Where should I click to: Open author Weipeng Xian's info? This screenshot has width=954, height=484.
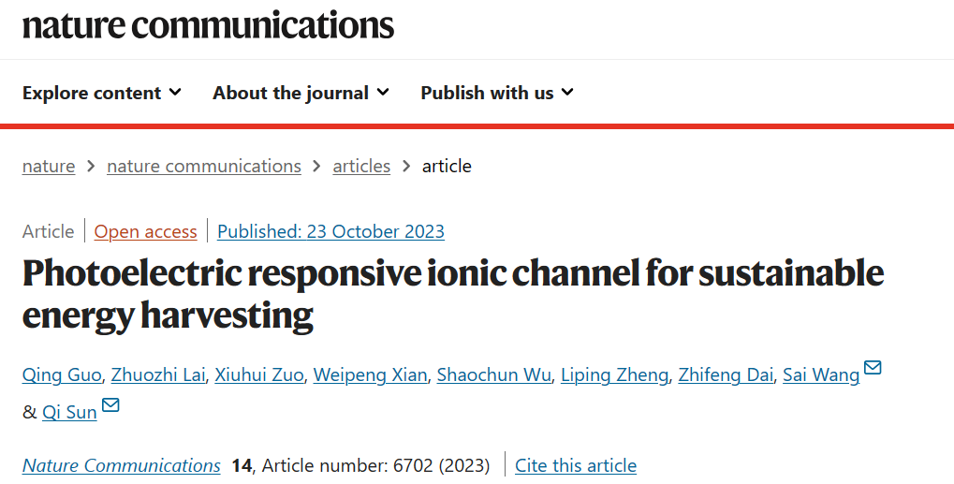pos(370,375)
